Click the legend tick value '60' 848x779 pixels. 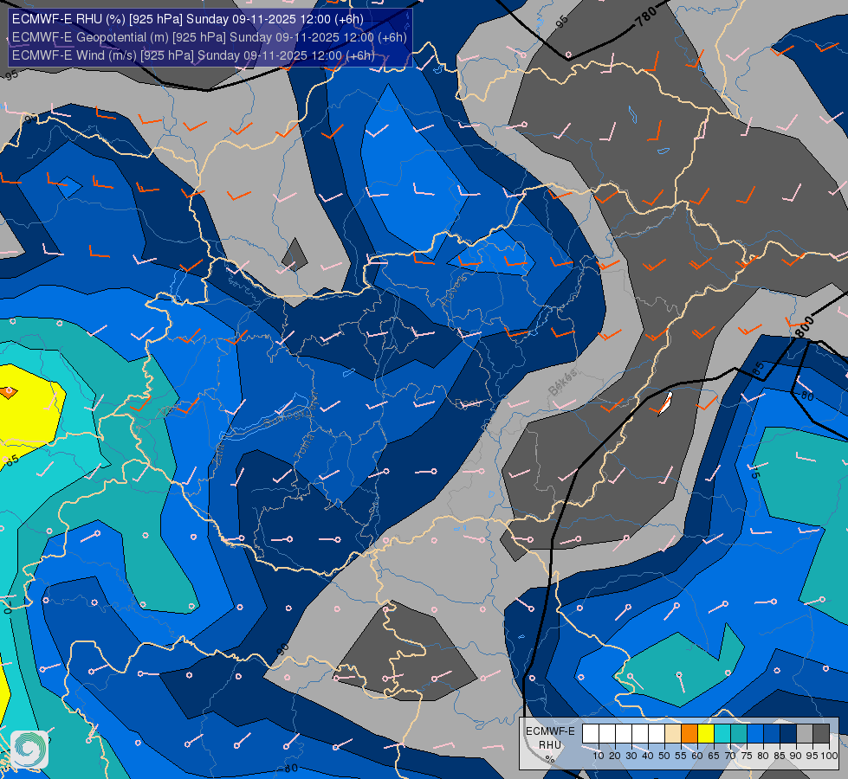coord(697,756)
